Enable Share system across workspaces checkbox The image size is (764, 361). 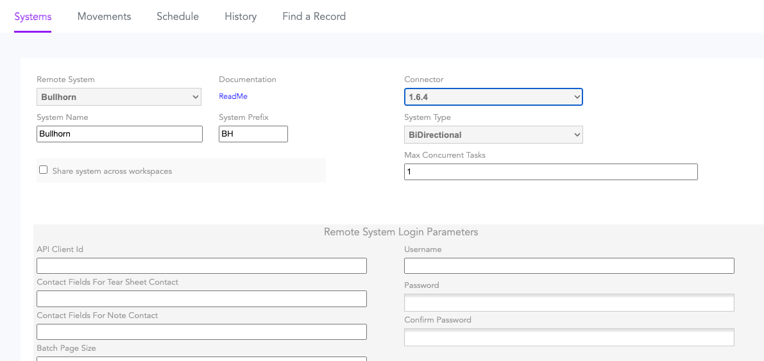(44, 170)
